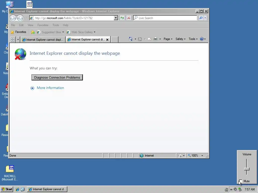
Task: Click the RSS Feeds icon
Action: (140, 39)
